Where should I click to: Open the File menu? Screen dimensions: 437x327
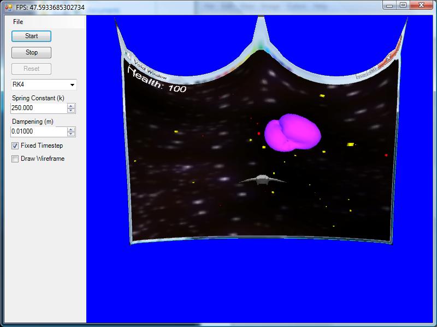18,22
